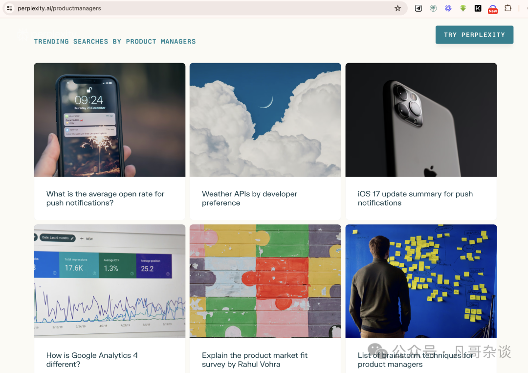Click the site information icon in address bar
The image size is (528, 373).
pyautogui.click(x=9, y=8)
